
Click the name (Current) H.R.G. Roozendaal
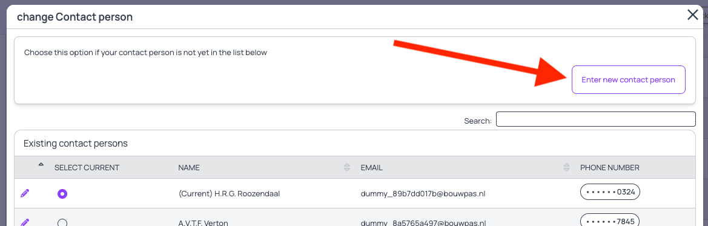(230, 193)
